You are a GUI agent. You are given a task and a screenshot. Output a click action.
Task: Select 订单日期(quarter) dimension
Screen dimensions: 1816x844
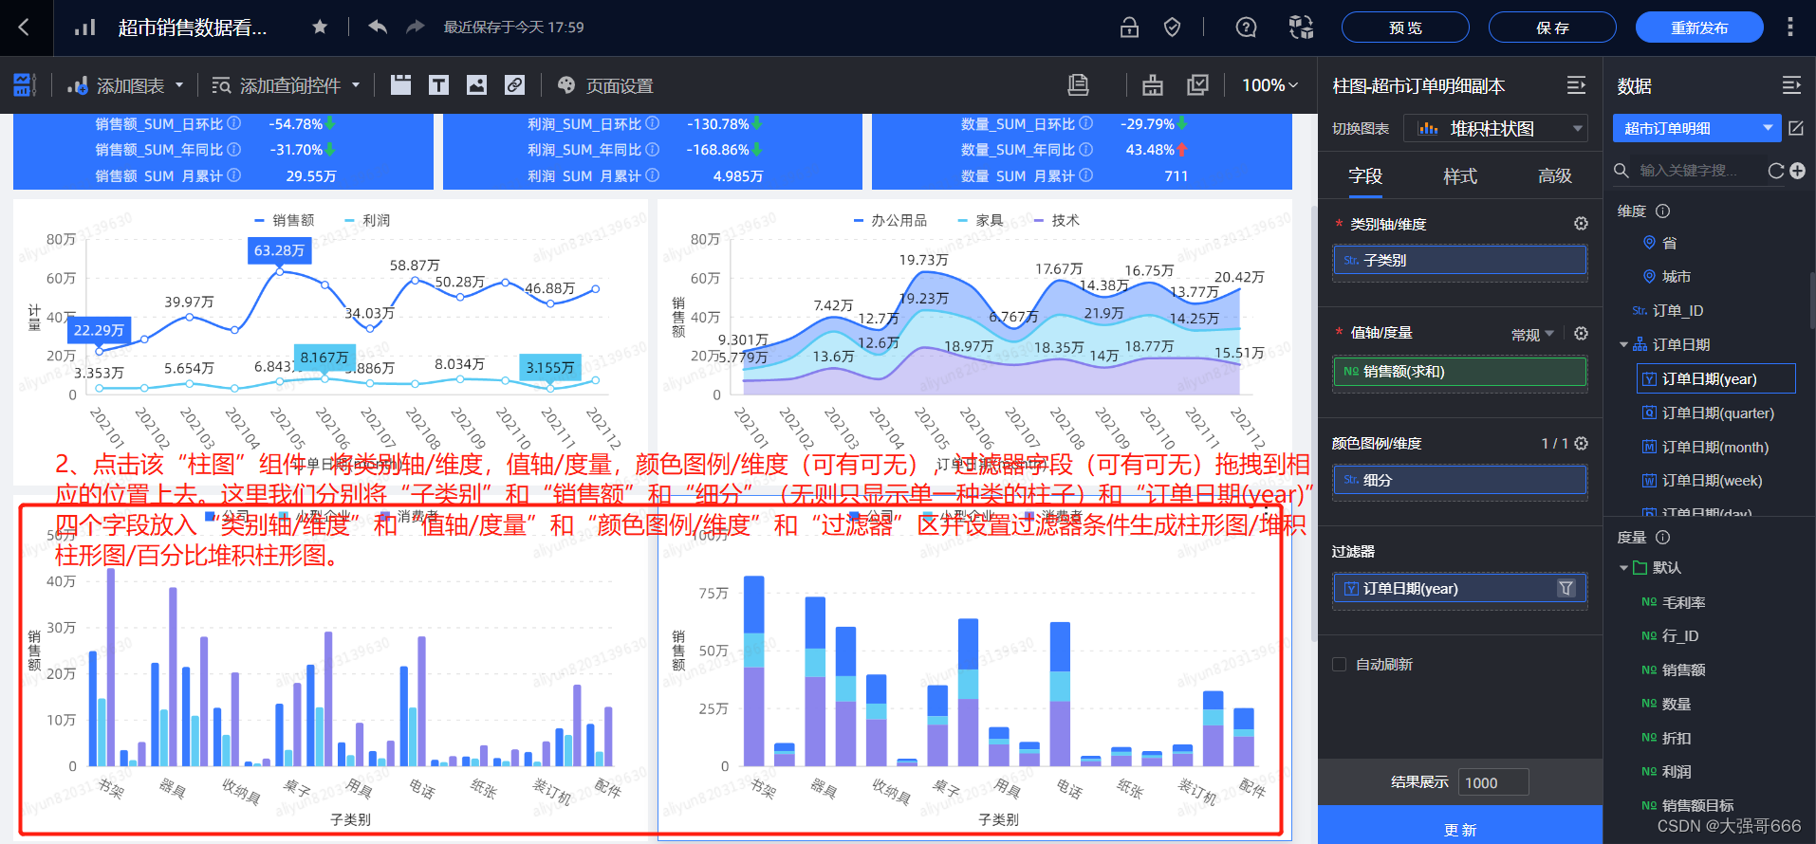point(1717,413)
